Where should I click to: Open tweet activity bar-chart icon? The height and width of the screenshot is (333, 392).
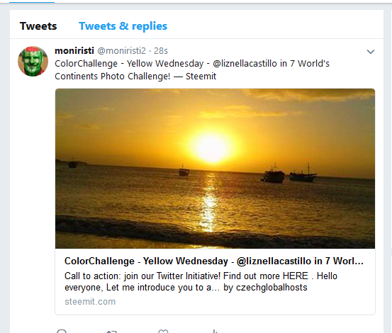(x=215, y=332)
